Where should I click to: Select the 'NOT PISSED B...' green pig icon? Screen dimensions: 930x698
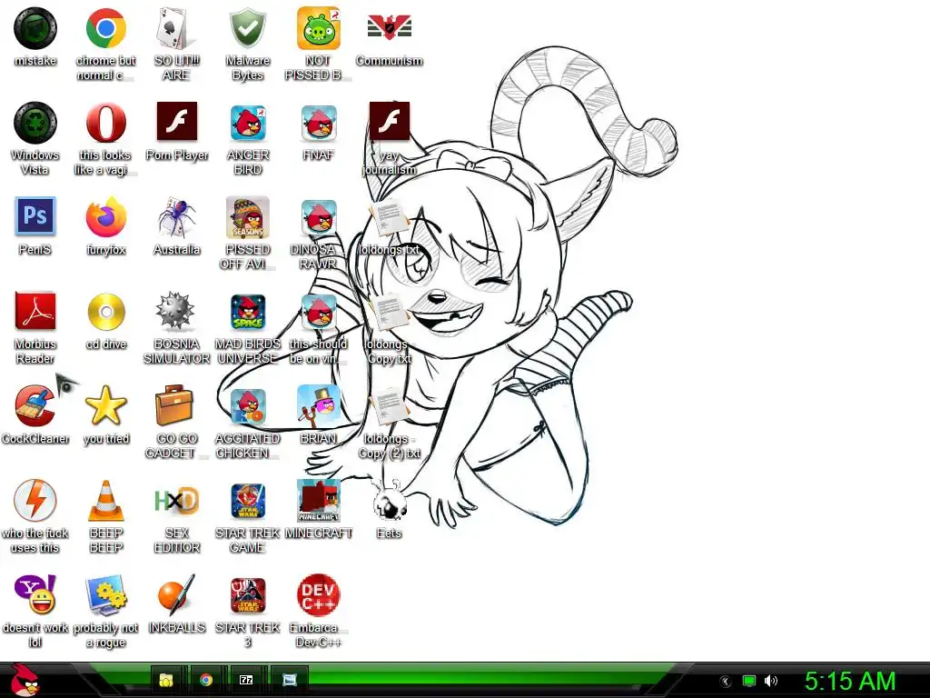[319, 28]
